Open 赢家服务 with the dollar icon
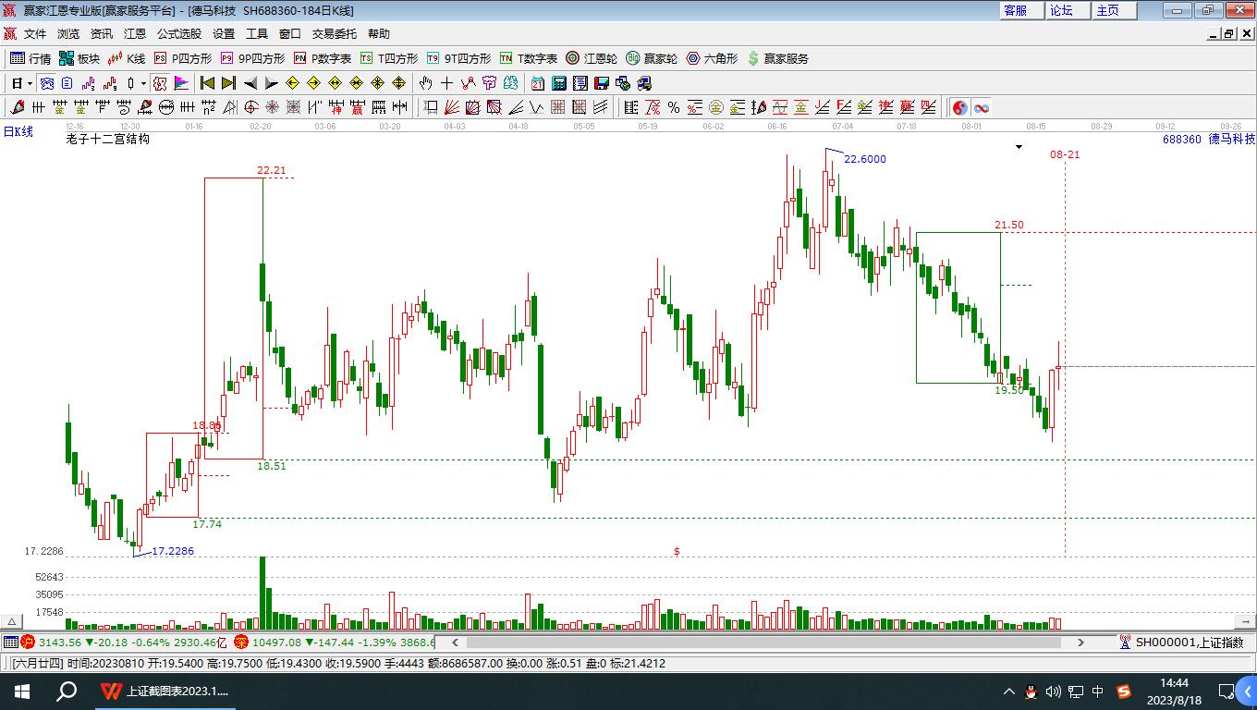 [x=777, y=58]
